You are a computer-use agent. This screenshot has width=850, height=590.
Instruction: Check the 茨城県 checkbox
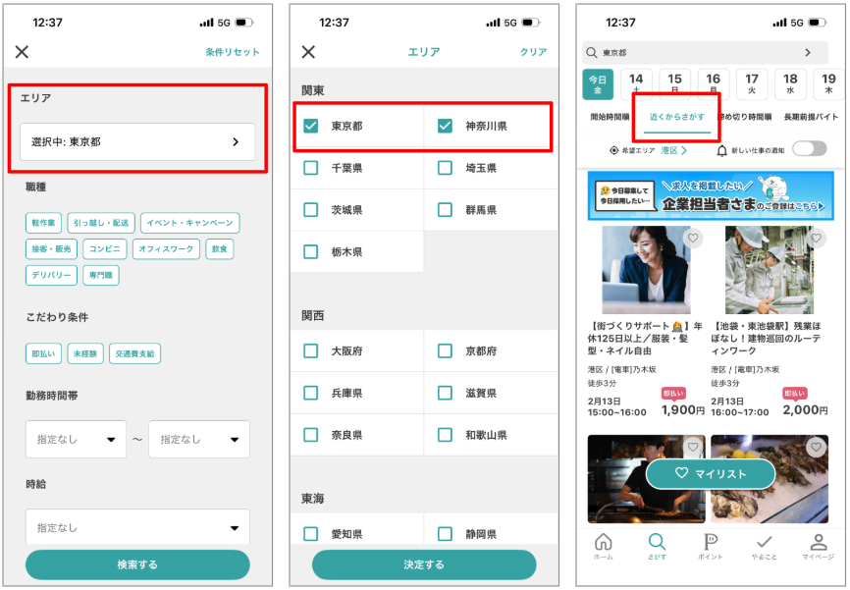pyautogui.click(x=310, y=210)
